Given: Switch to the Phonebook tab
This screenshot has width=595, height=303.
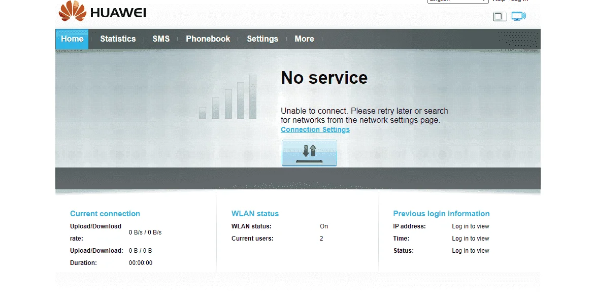Looking at the screenshot, I should coord(208,39).
